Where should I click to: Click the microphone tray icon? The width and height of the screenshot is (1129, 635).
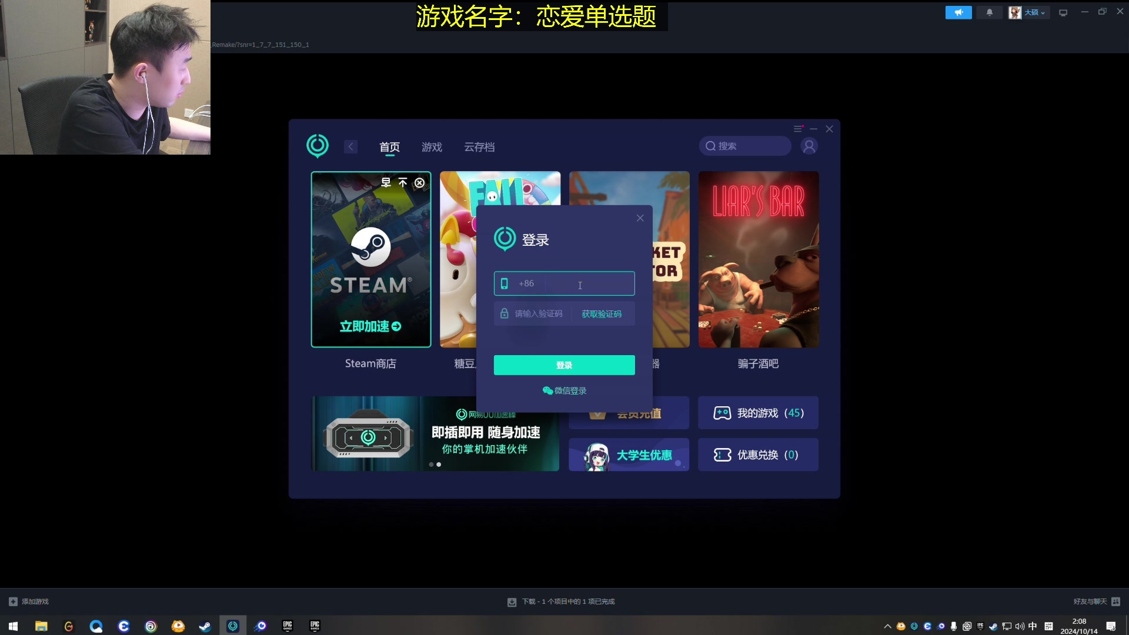(x=953, y=626)
